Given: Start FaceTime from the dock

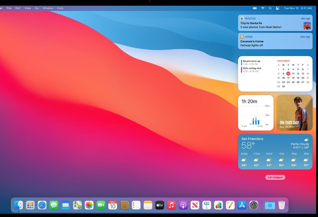Looking at the screenshot, I should [101, 205].
